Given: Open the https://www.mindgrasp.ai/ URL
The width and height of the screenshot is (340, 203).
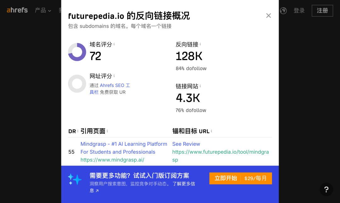Looking at the screenshot, I should click(x=112, y=160).
